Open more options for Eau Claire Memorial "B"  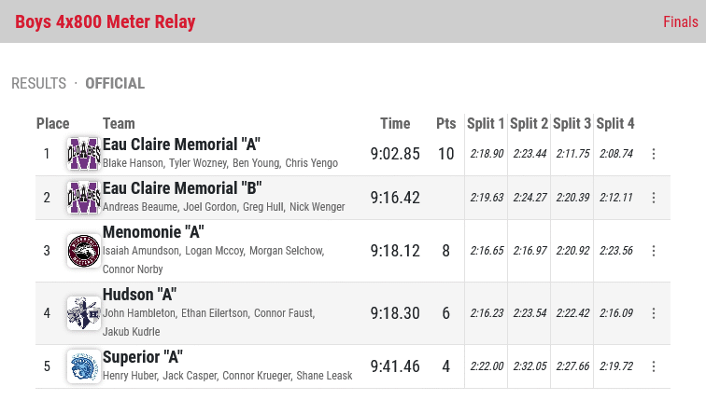[x=654, y=198]
